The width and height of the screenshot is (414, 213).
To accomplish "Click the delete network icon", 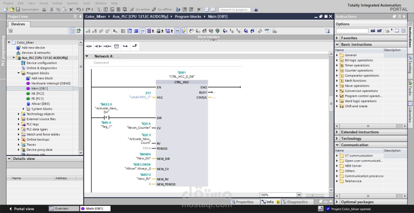I will coord(95,31).
